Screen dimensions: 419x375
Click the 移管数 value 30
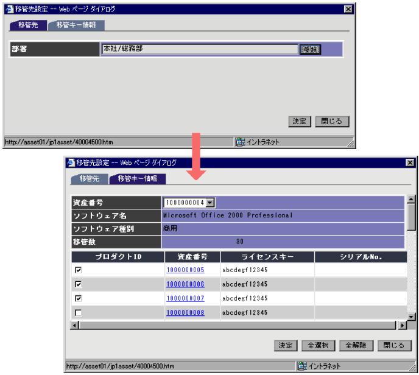240,242
